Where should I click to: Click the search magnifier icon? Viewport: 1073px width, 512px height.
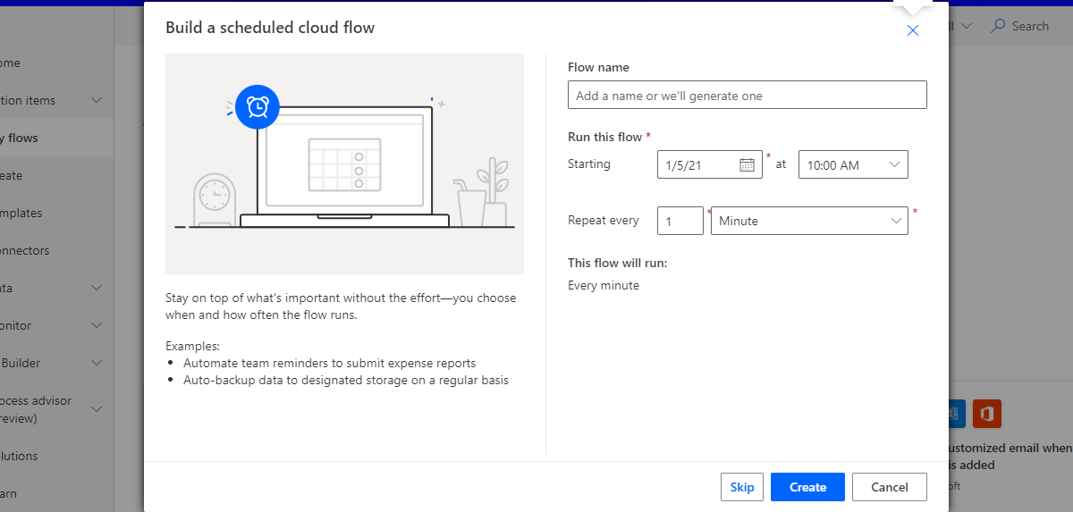(998, 26)
